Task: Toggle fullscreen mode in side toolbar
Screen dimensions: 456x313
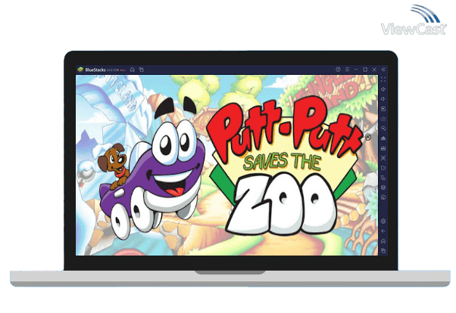Action: click(x=383, y=79)
